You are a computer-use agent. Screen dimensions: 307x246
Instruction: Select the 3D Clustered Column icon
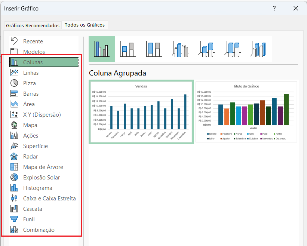(x=180, y=49)
